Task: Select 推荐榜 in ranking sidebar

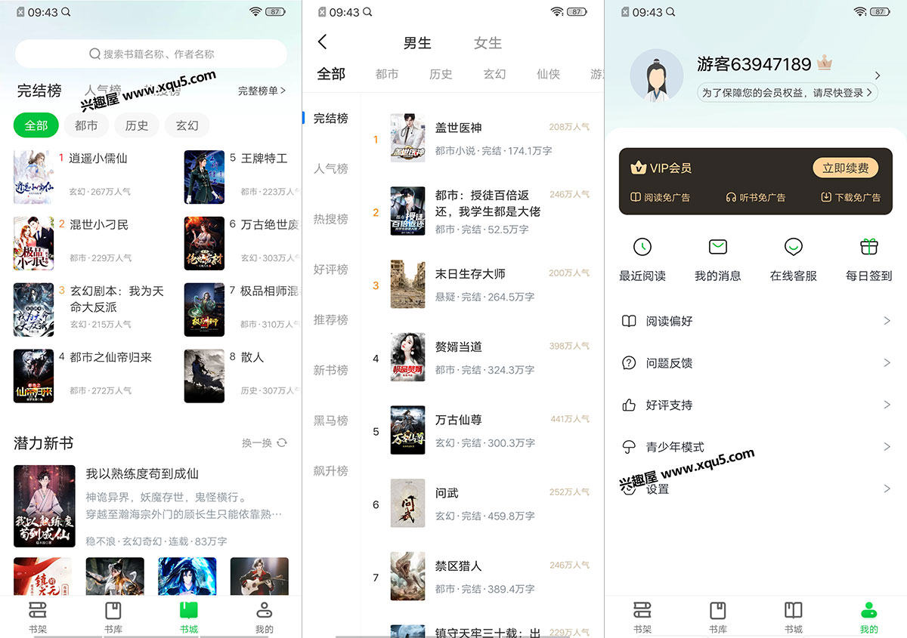Action: point(331,320)
